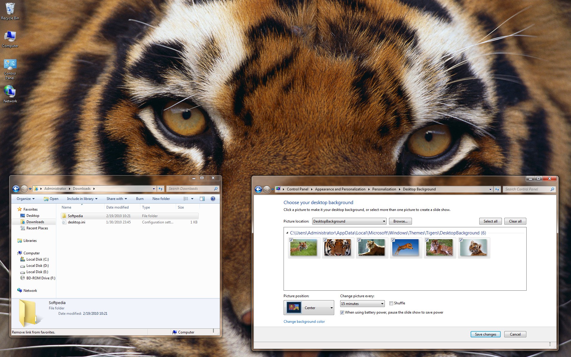Click the search magnifier in Search Downloads
Viewport: 571px width, 357px height.
(216, 189)
